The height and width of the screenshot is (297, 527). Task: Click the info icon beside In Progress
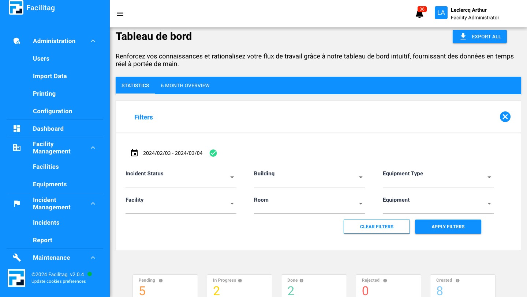coord(240,281)
